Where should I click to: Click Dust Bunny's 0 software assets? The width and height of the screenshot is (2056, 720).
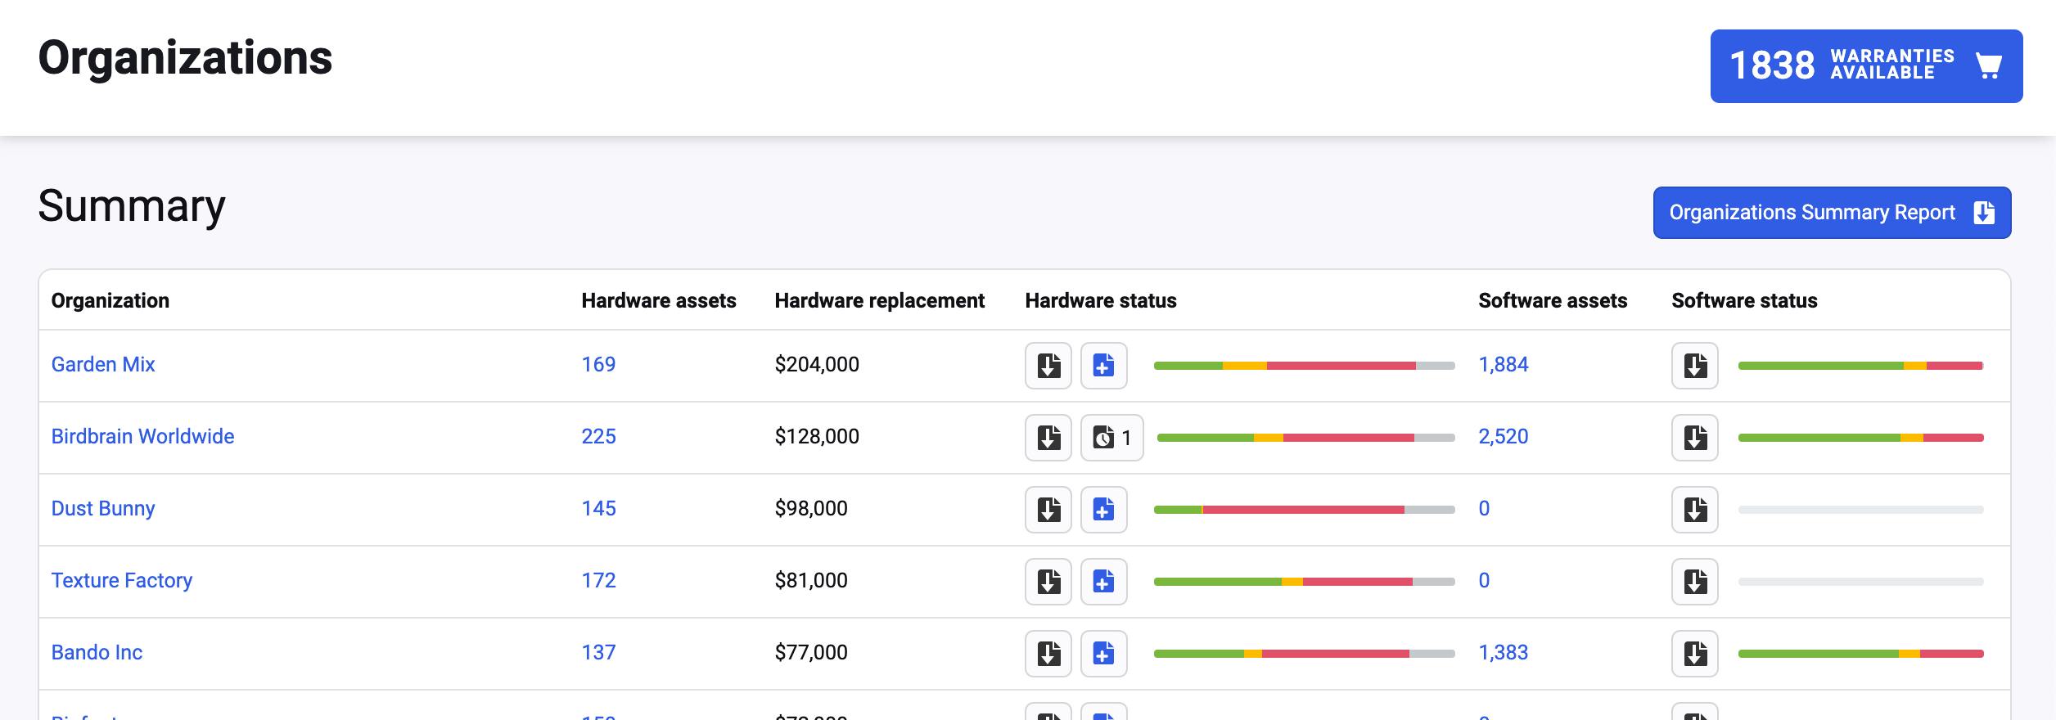1484,509
